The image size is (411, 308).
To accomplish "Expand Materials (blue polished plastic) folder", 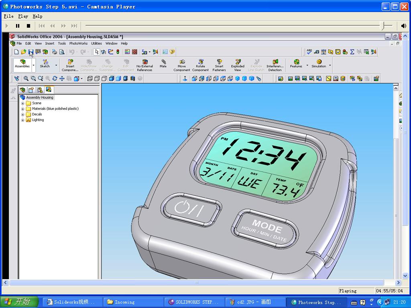I will [x=22, y=109].
